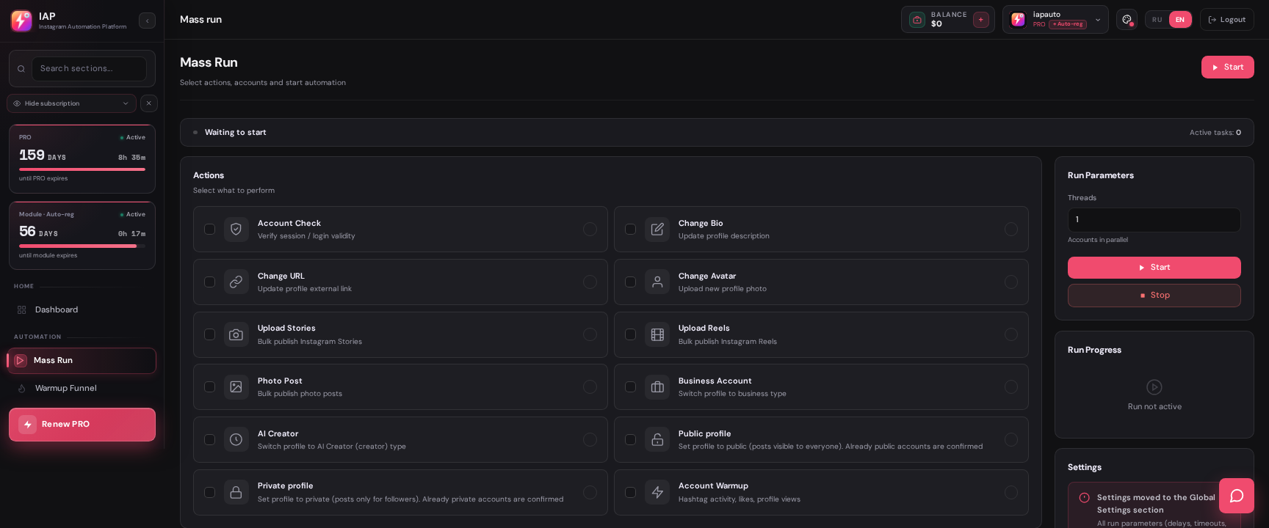Click the Account Warmup lightning icon
The image size is (1269, 528).
(x=657, y=492)
